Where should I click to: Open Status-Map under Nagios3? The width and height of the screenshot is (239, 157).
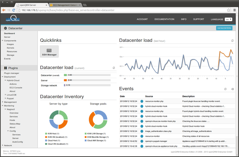(15, 124)
